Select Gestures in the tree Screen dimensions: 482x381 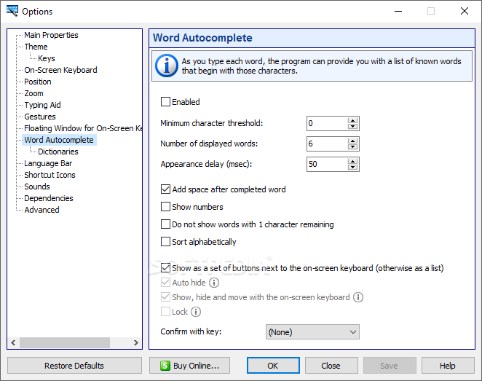tap(40, 117)
